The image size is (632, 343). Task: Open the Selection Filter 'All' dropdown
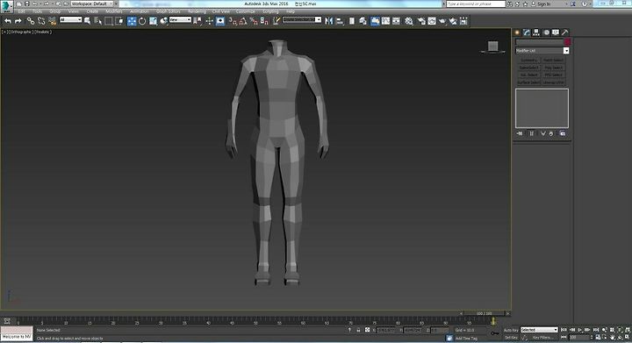70,19
